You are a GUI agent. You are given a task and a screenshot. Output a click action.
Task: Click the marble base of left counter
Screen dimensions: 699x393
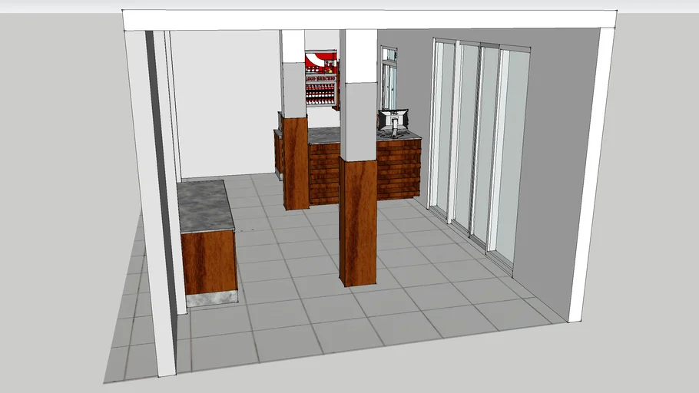(211, 299)
